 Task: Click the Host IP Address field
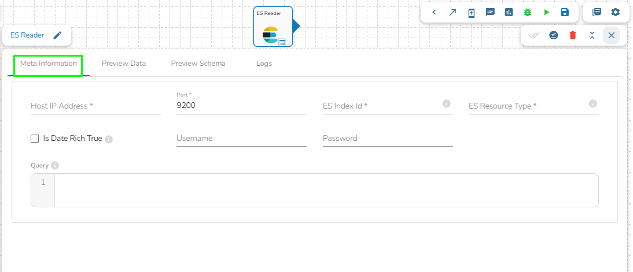point(95,106)
